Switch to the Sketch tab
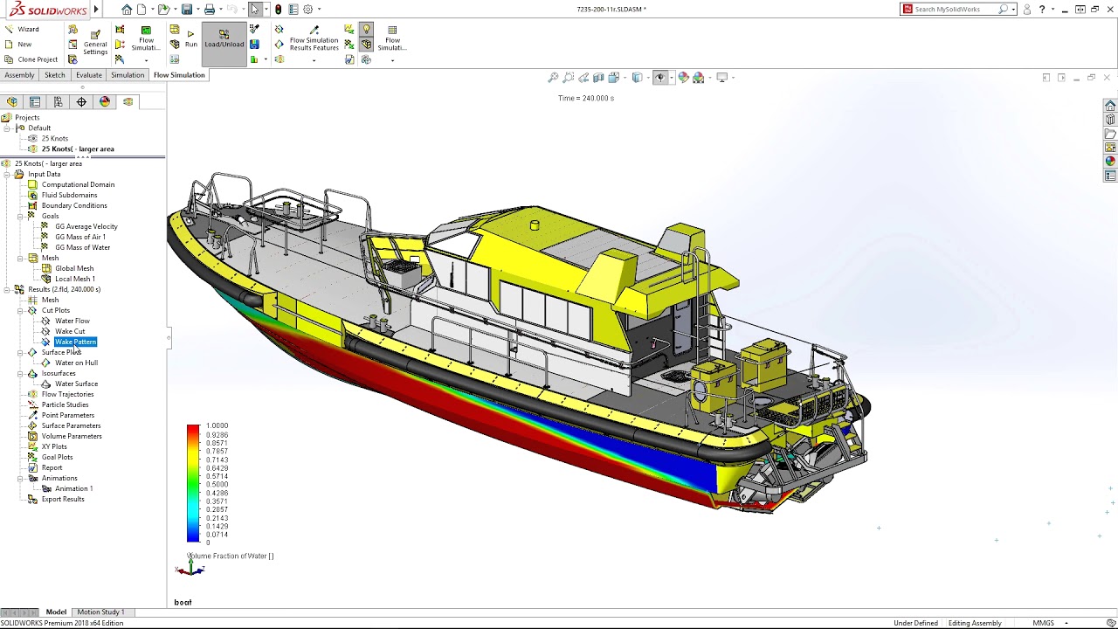Viewport: 1118px width, 629px height. [x=55, y=75]
